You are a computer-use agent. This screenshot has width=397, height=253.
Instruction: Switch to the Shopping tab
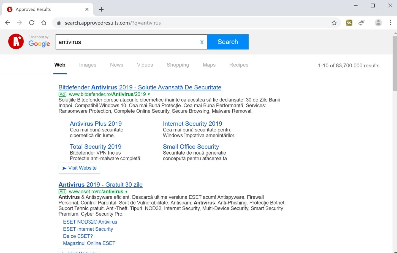178,65
